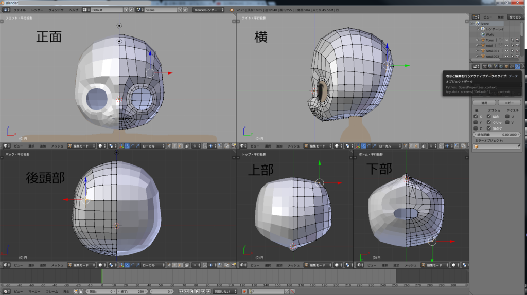Collapse the Scene tree in outliner
This screenshot has width=527, height=295.
click(x=471, y=24)
